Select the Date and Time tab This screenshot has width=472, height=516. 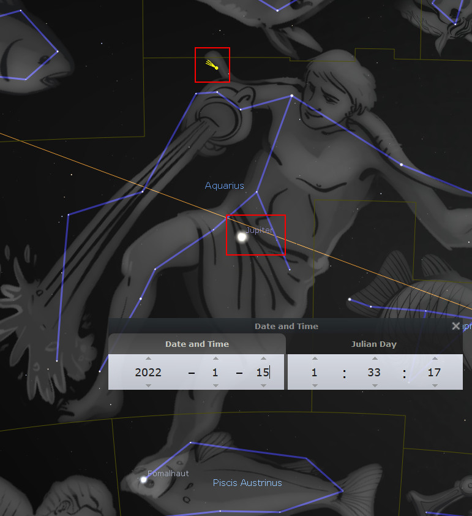coord(197,344)
